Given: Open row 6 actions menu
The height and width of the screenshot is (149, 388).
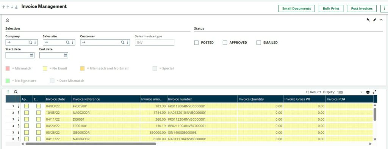Looking at the screenshot, I should [18, 139].
